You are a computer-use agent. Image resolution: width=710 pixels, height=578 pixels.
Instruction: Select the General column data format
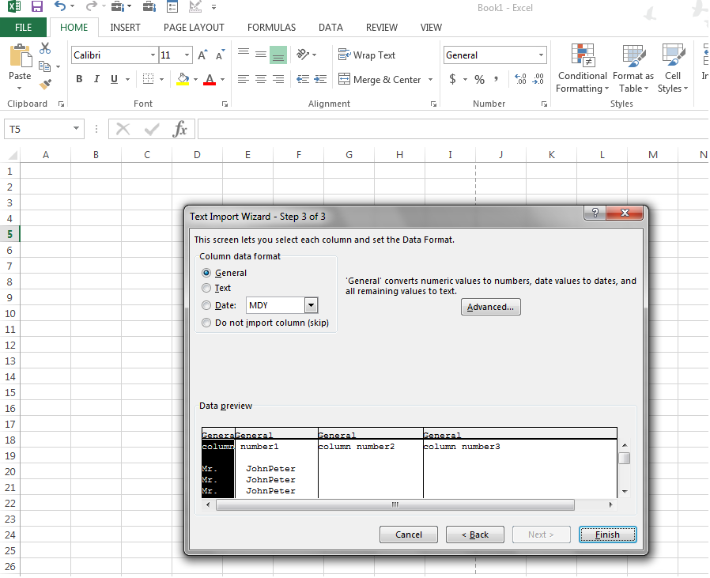pos(206,272)
